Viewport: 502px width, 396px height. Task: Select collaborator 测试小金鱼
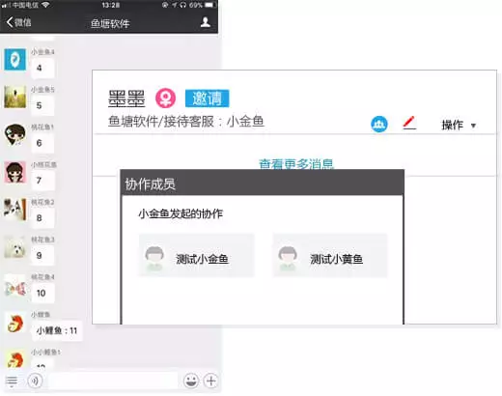197,256
